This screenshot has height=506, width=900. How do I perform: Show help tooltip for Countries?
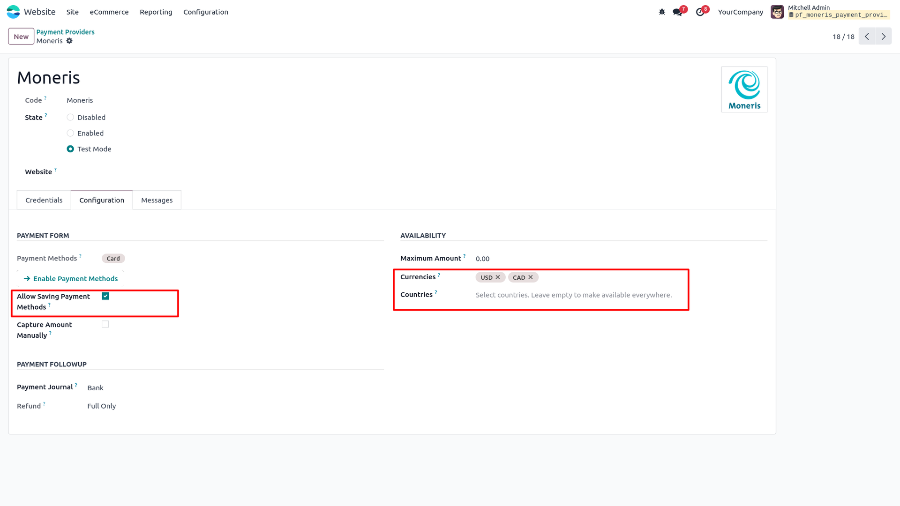point(436,292)
